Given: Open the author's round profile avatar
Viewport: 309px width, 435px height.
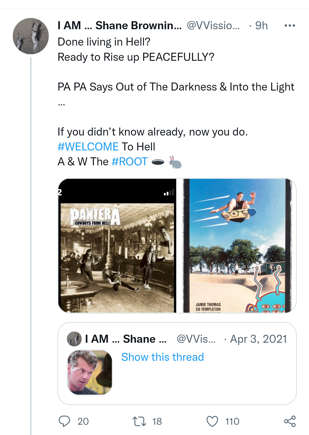Looking at the screenshot, I should pyautogui.click(x=31, y=36).
